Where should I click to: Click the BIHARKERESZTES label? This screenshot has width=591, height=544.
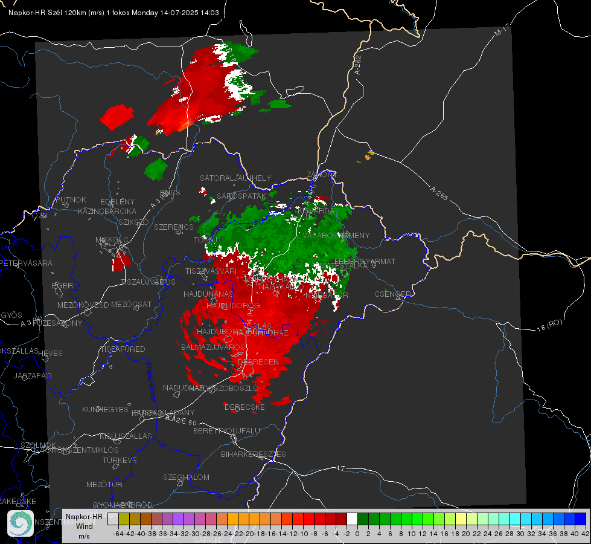(x=254, y=454)
